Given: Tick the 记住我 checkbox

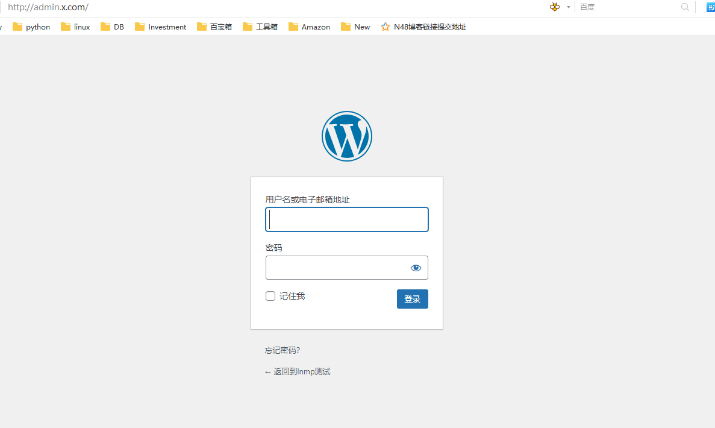Looking at the screenshot, I should (270, 296).
